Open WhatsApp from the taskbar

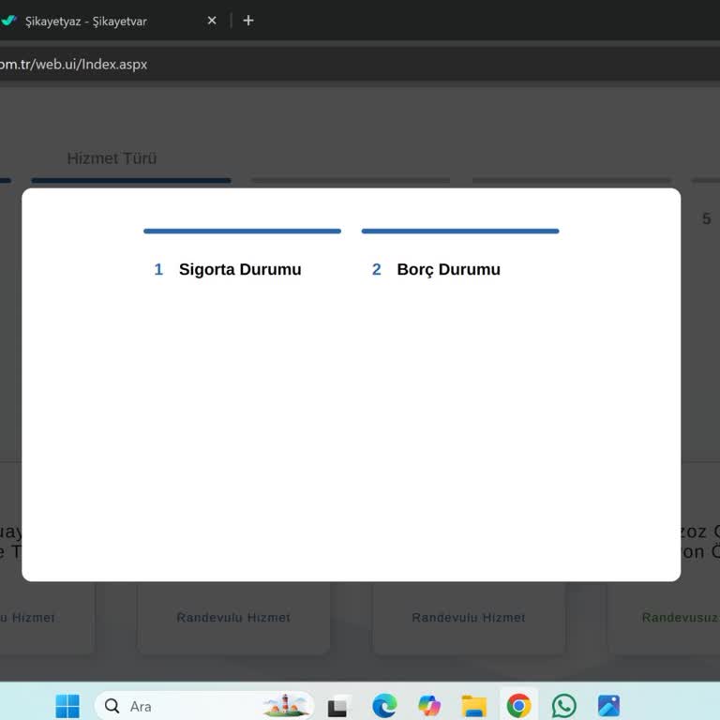(563, 706)
